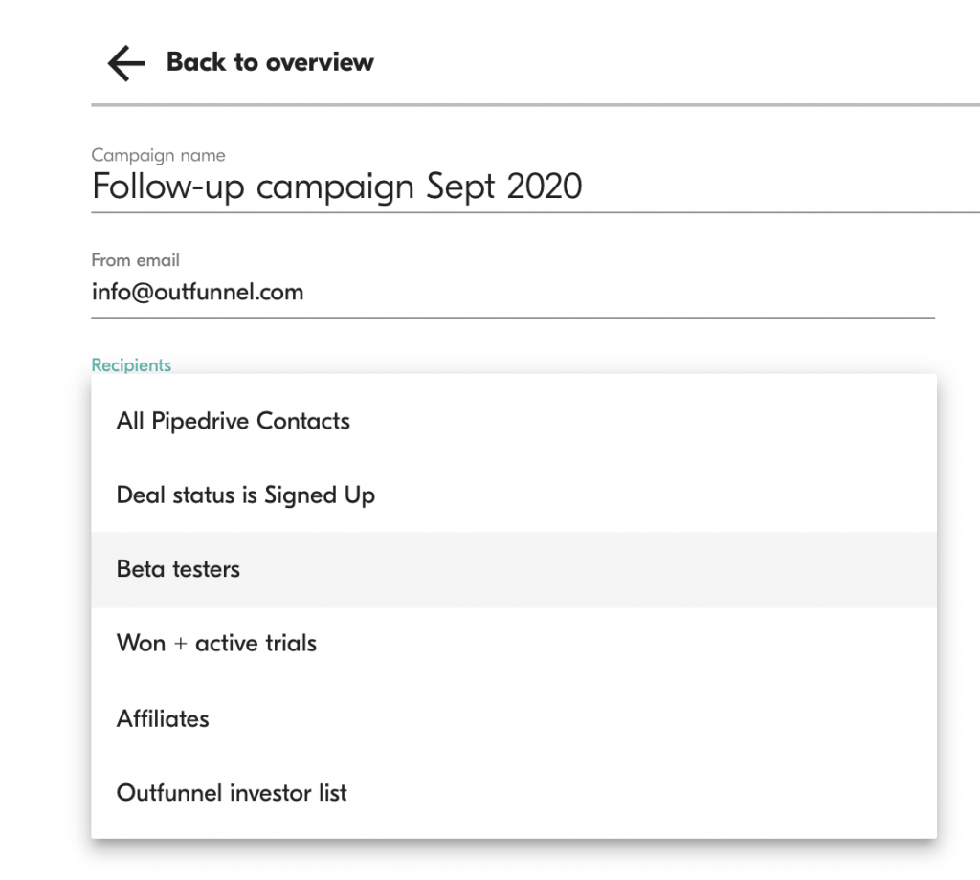Click the back arrow icon

126,63
